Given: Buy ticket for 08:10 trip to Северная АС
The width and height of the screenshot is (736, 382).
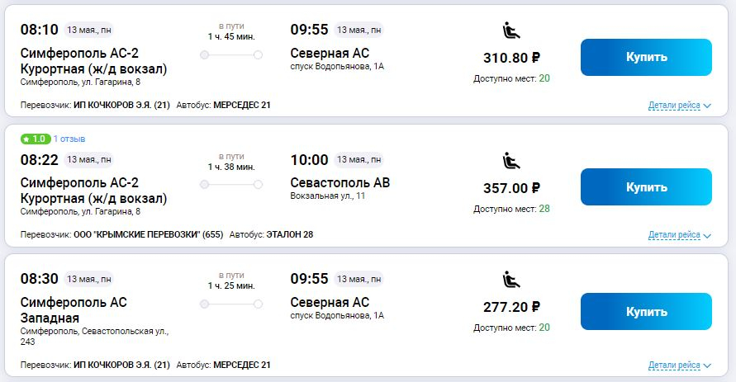Looking at the screenshot, I should [x=646, y=57].
